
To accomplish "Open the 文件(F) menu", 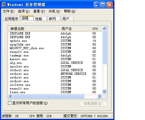I will 8,11.
